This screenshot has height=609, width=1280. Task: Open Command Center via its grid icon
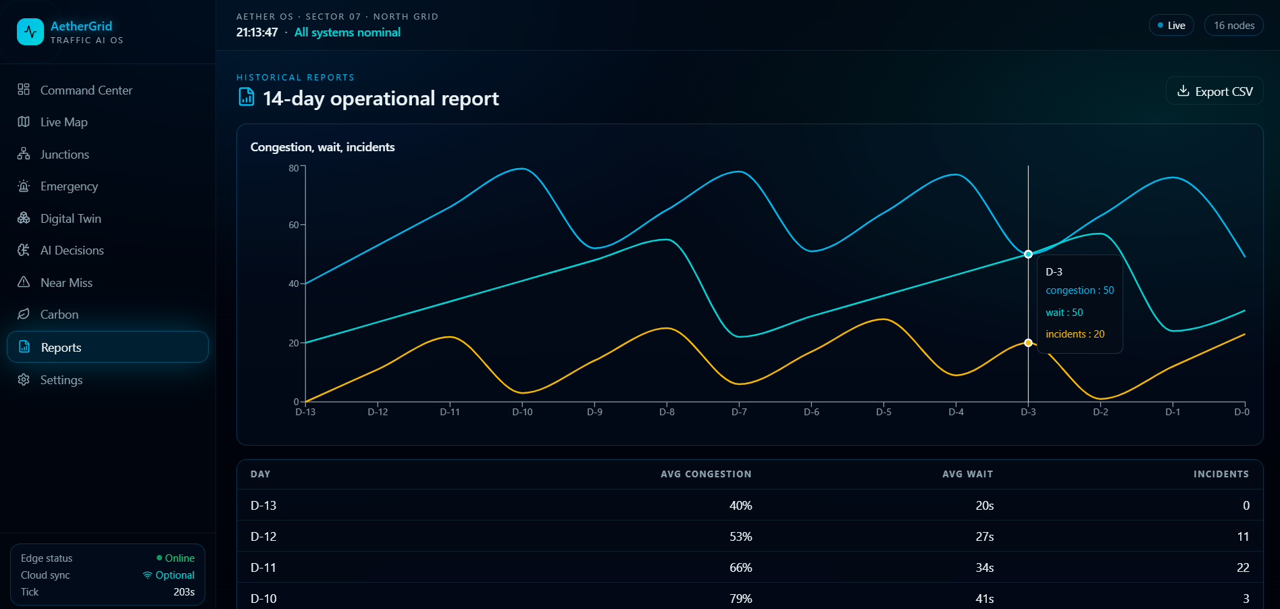coord(24,89)
